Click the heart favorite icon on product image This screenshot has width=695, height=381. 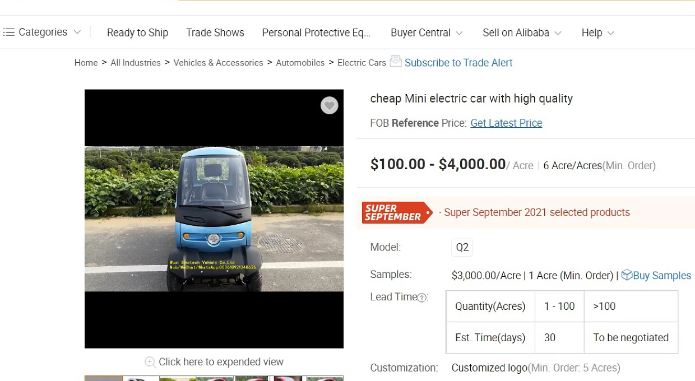tap(330, 105)
